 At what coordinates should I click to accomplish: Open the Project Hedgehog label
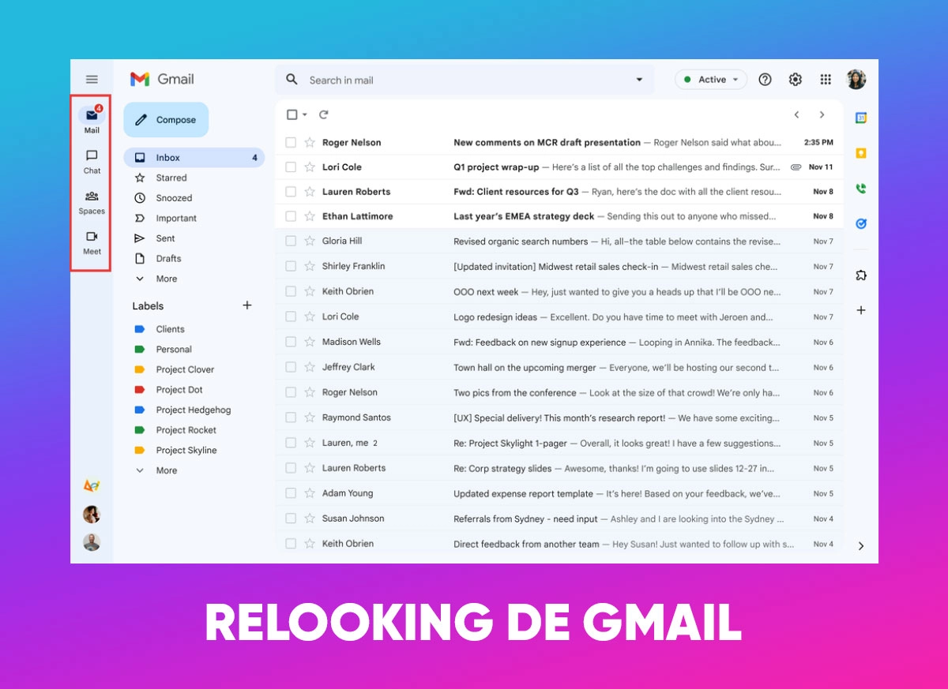(194, 410)
